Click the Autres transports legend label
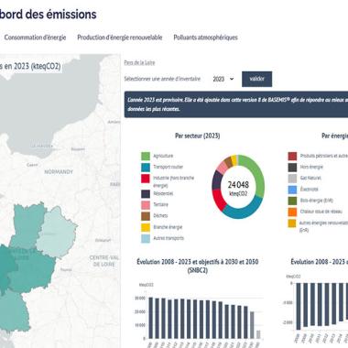This screenshot has height=348, width=348. tap(169, 238)
